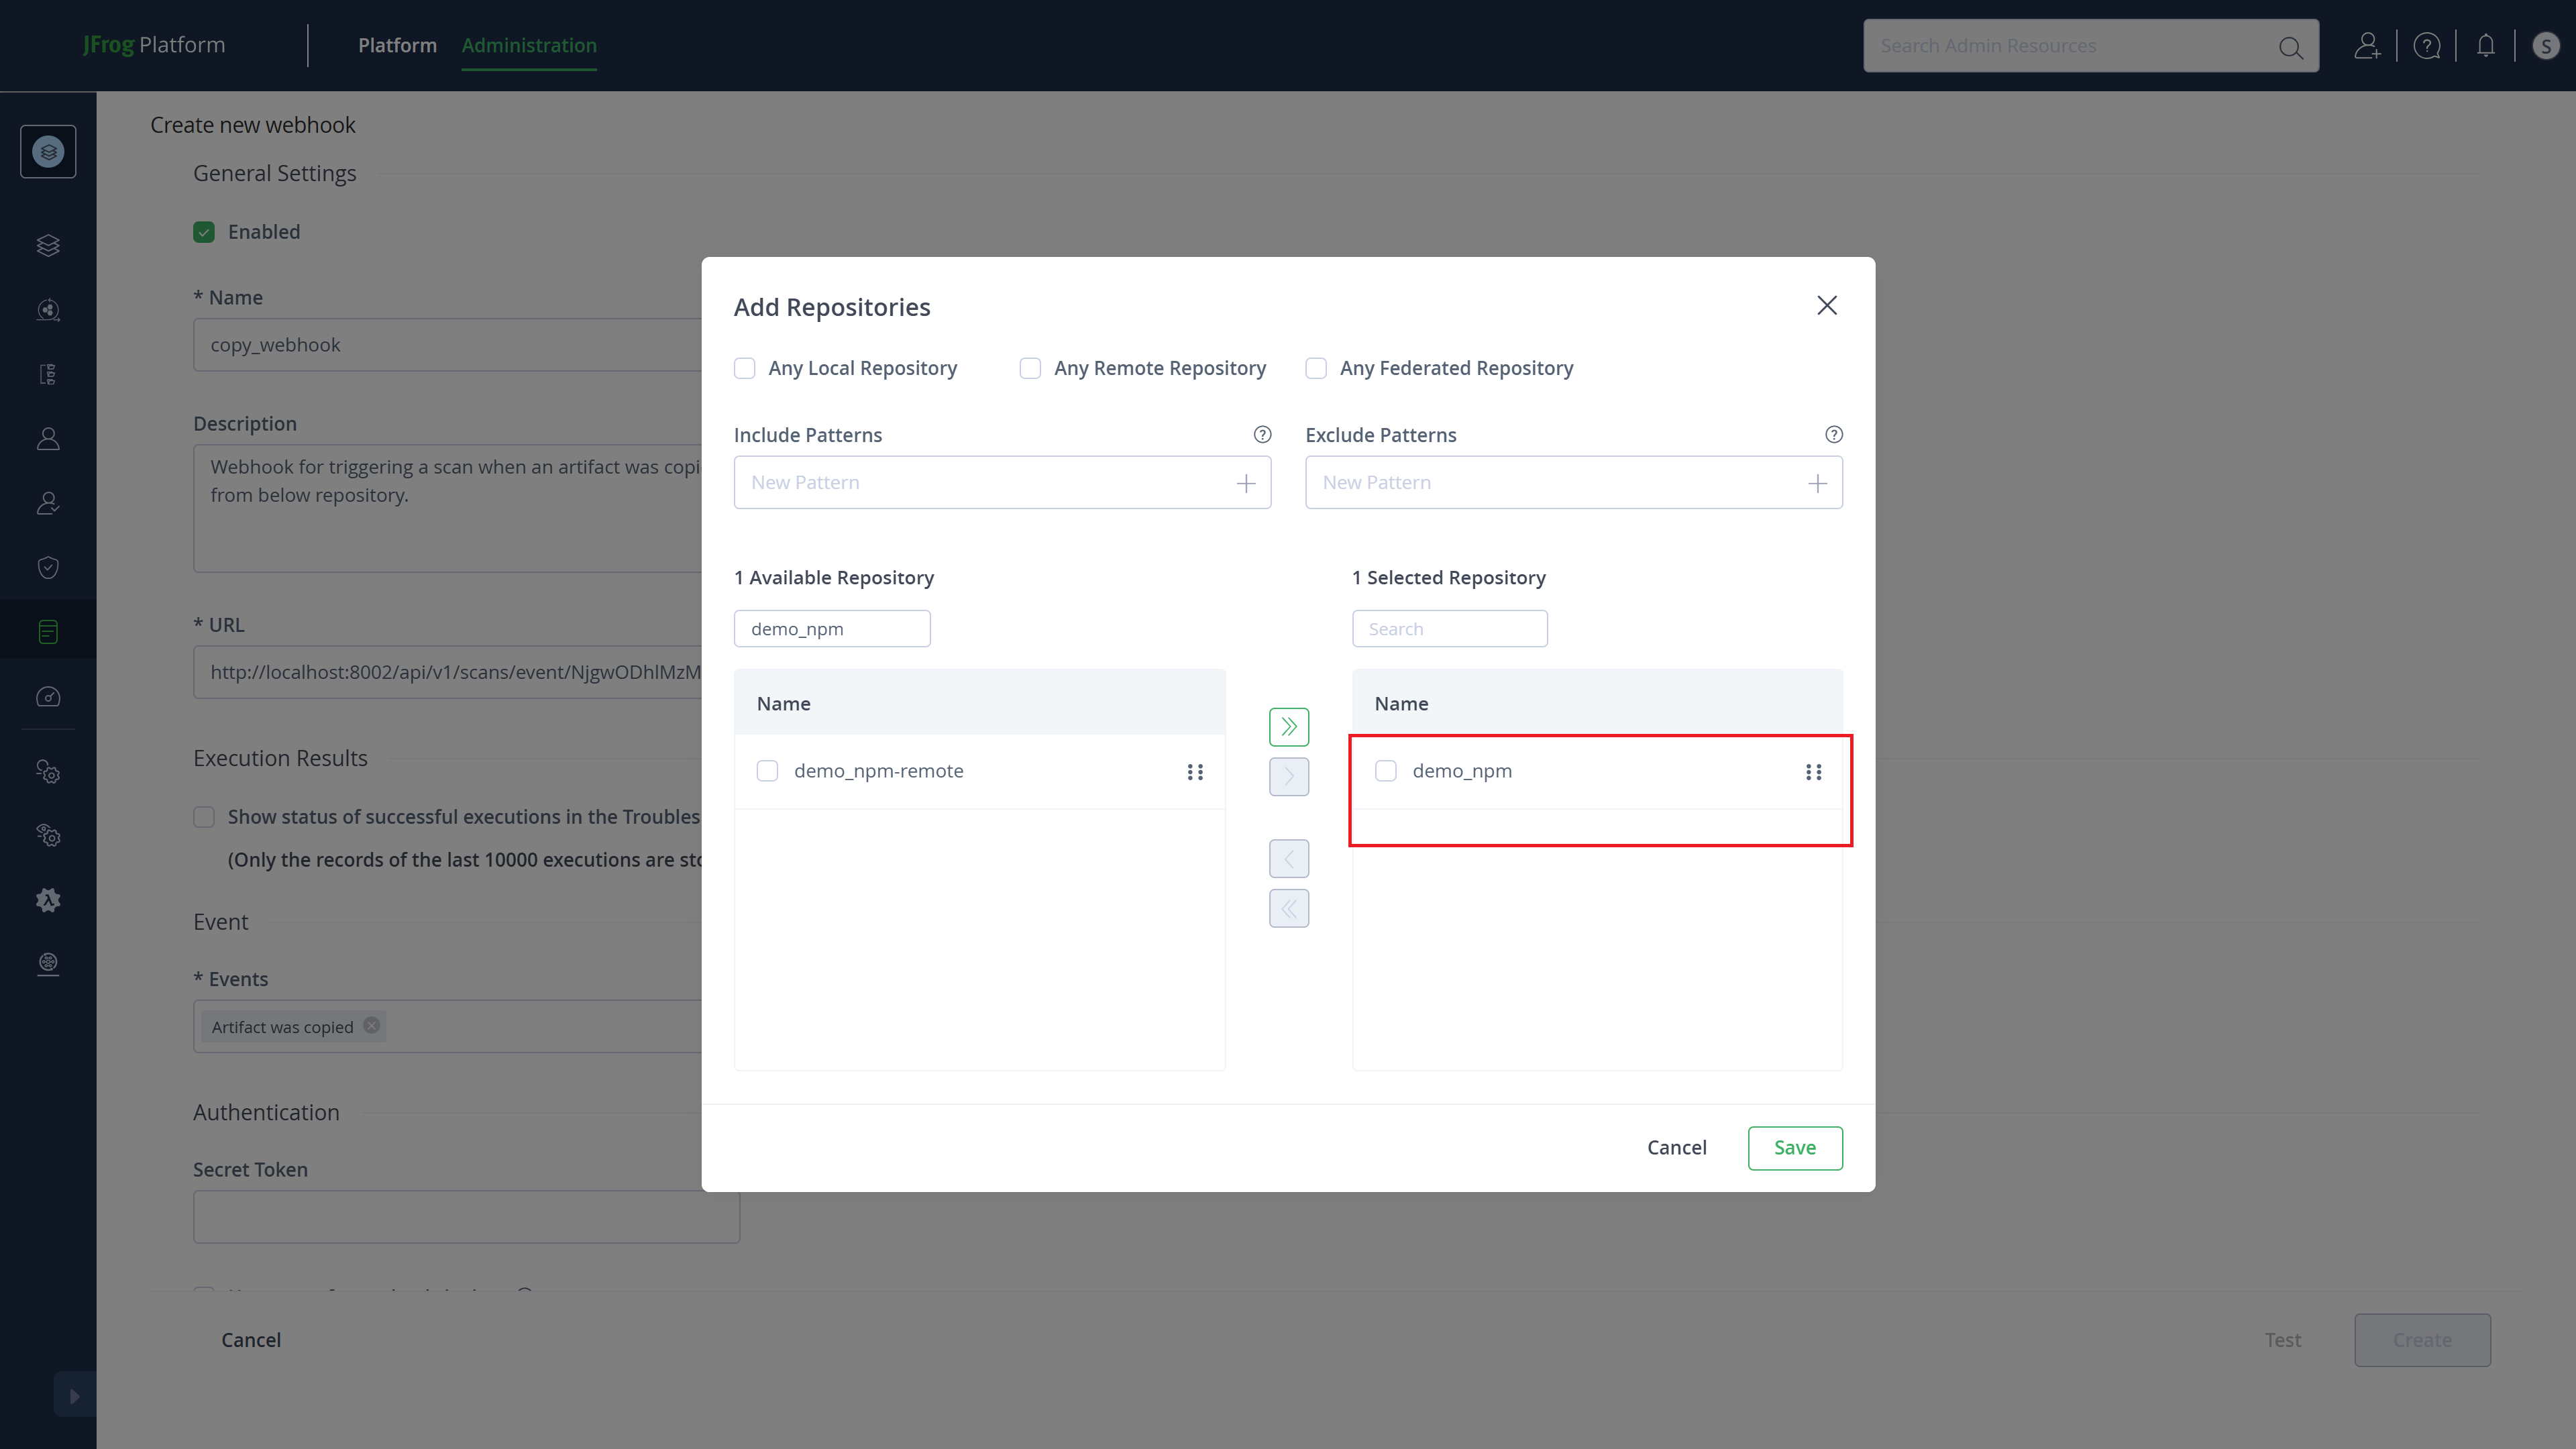Enable Any Federated Repository checkbox
The width and height of the screenshot is (2576, 1449).
1316,368
